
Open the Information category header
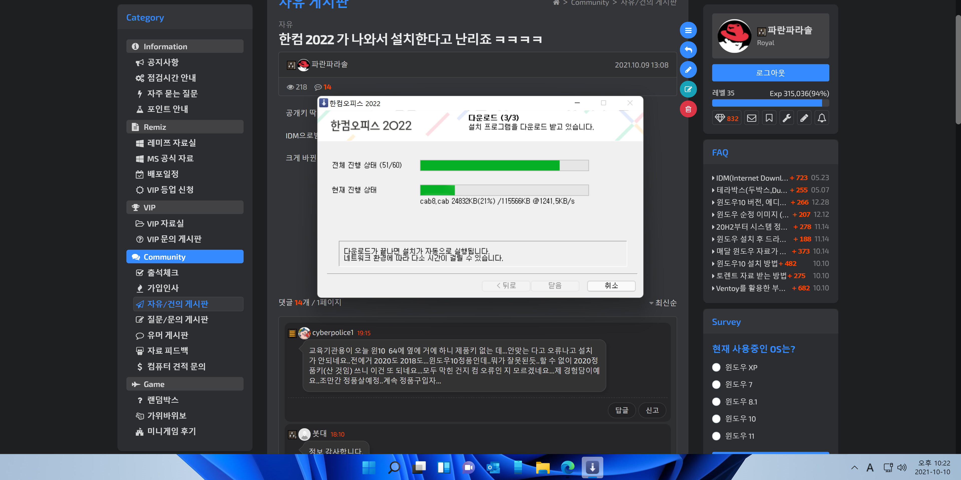[185, 46]
